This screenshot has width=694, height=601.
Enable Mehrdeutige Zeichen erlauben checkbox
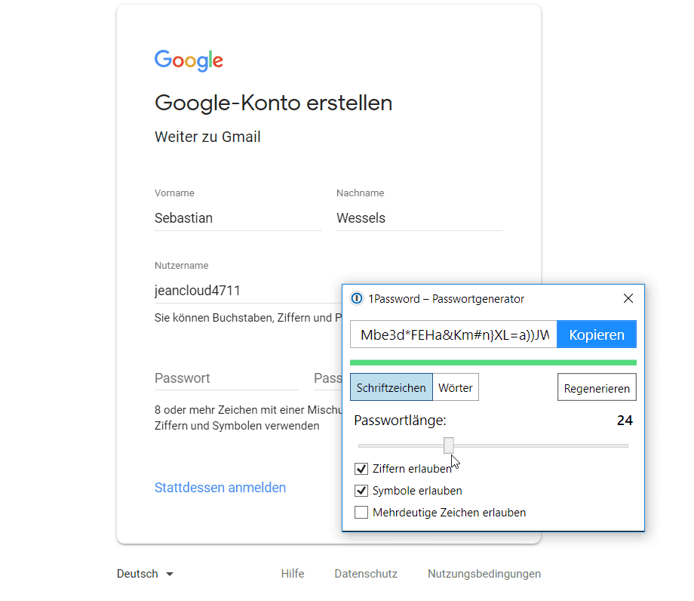point(361,513)
